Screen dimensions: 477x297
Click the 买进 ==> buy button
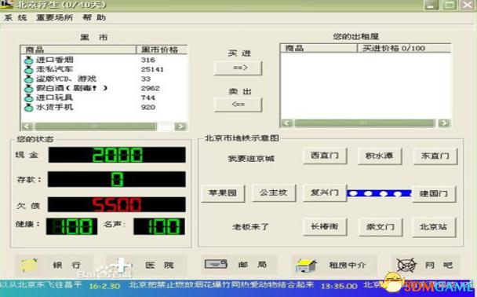[238, 68]
